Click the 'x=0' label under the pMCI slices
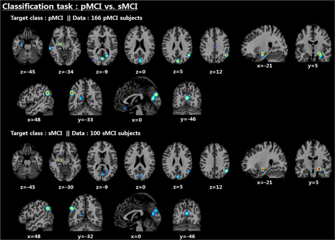The height and width of the screenshot is (240, 335). click(137, 120)
